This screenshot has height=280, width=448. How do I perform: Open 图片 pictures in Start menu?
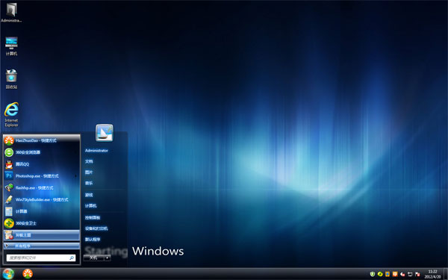click(89, 172)
